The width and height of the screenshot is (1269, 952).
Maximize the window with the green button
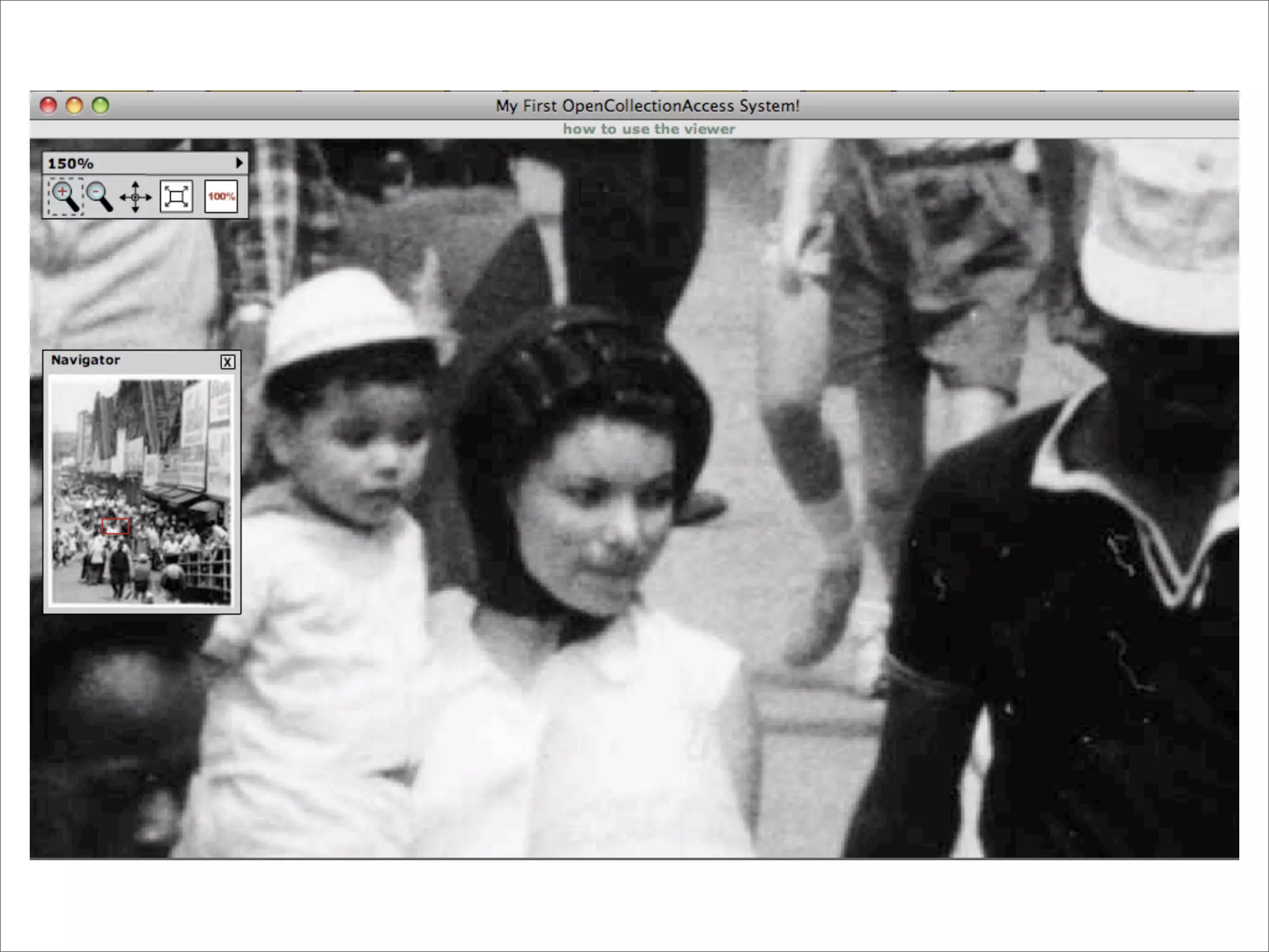pyautogui.click(x=100, y=106)
